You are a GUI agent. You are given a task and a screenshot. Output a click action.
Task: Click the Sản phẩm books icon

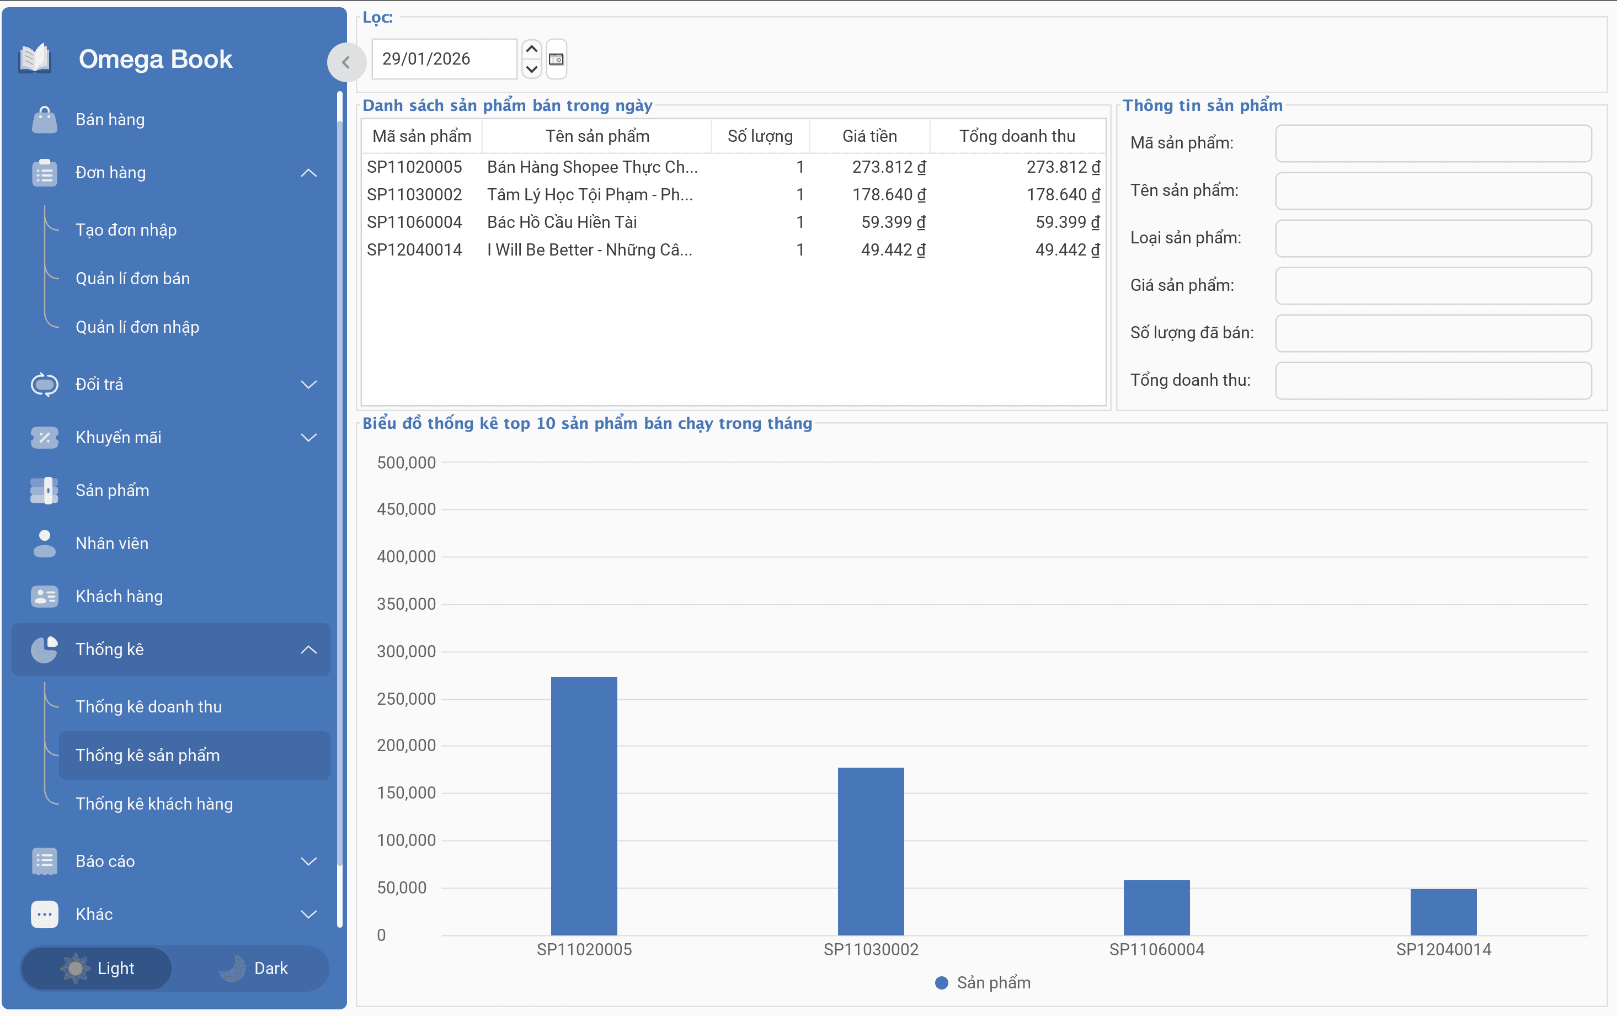(x=44, y=491)
